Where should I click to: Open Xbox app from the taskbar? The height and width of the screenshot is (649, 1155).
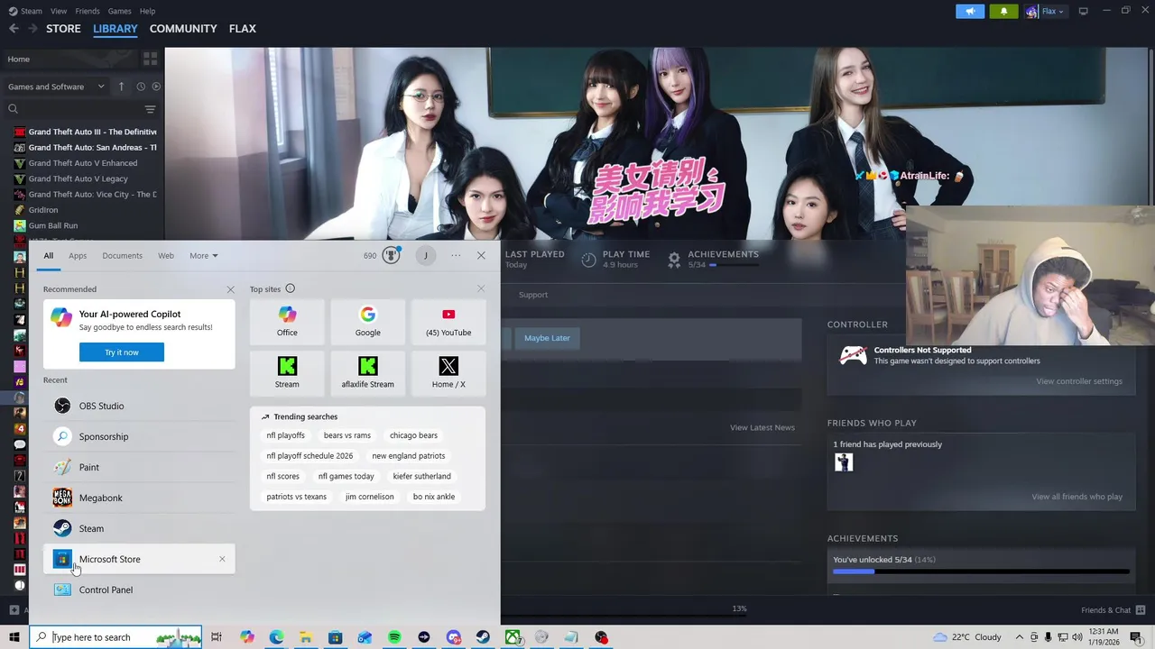click(x=513, y=637)
